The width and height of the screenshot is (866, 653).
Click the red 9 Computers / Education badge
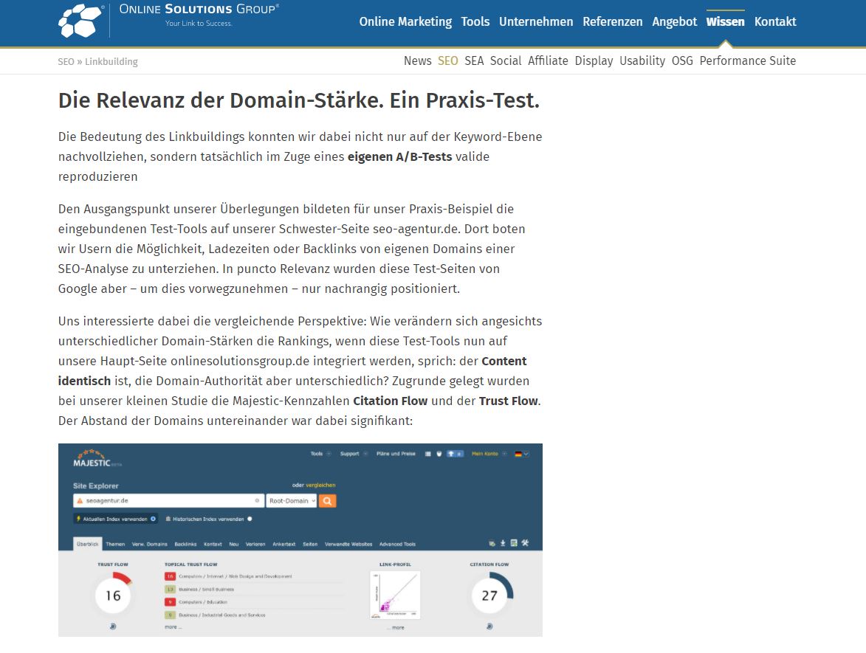170,601
